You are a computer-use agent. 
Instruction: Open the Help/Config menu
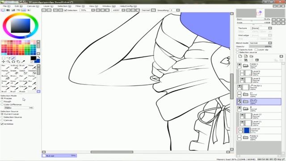[x=128, y=6]
